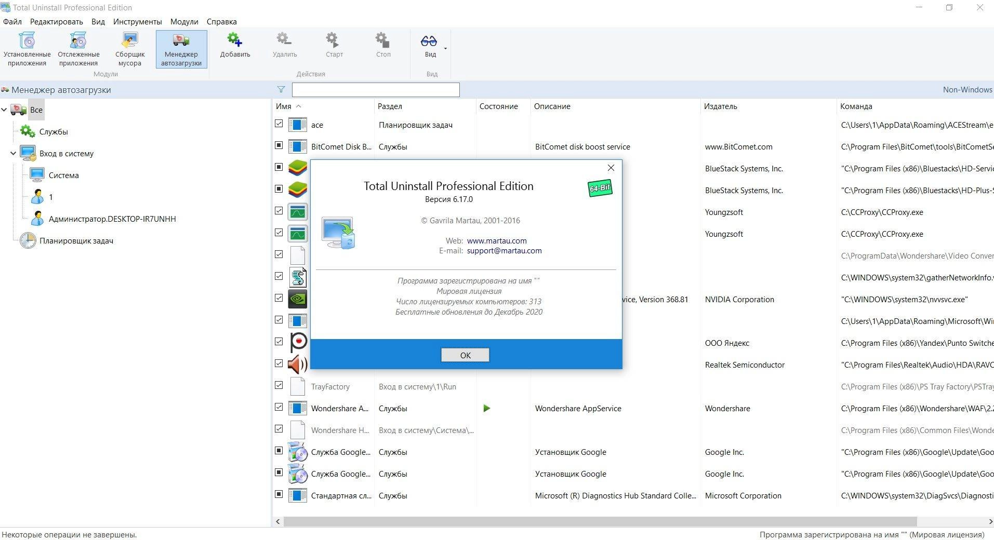Open the Модули menu

point(184,21)
